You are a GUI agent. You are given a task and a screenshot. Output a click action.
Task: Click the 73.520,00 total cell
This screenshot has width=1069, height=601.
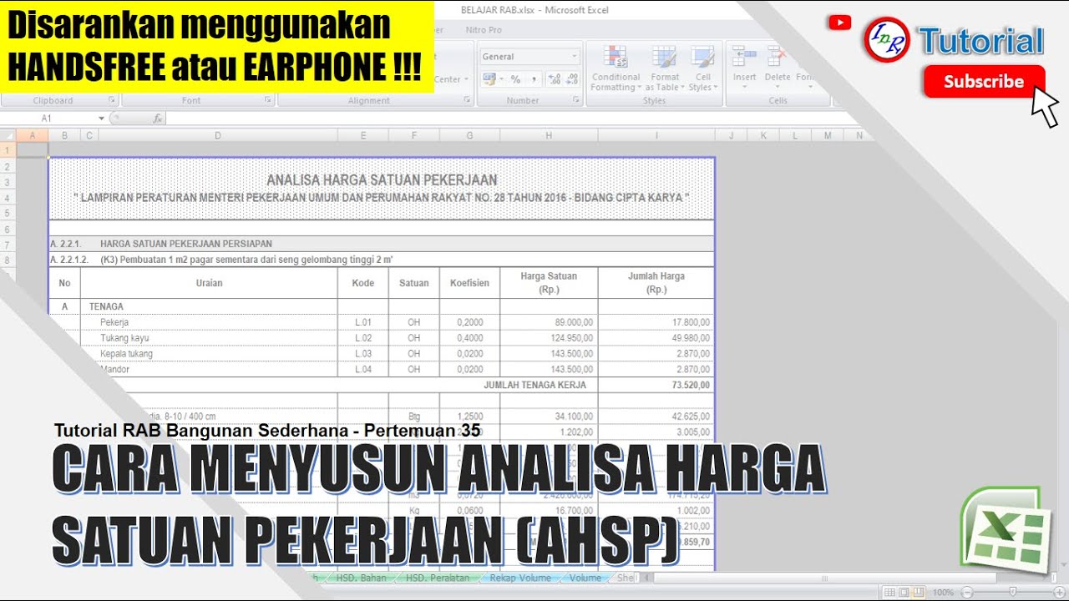(656, 385)
